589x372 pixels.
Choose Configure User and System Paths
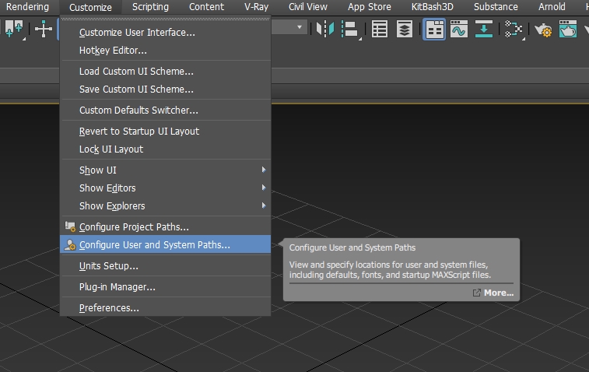click(155, 245)
